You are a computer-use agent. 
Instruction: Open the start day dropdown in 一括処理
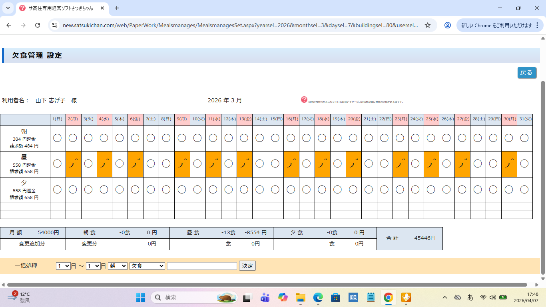pos(63,266)
